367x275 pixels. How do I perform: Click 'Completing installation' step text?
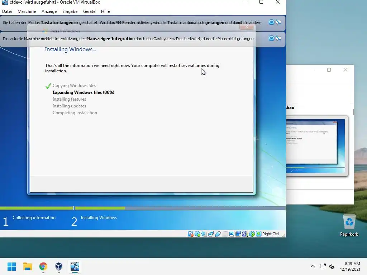click(x=75, y=113)
